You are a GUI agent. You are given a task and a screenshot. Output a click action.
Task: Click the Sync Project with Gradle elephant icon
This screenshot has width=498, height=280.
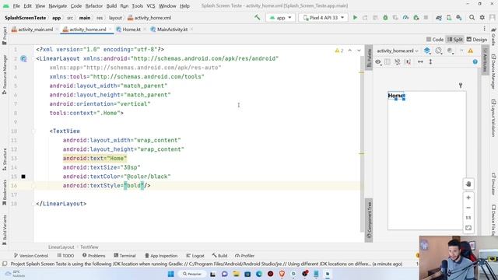[x=439, y=18]
